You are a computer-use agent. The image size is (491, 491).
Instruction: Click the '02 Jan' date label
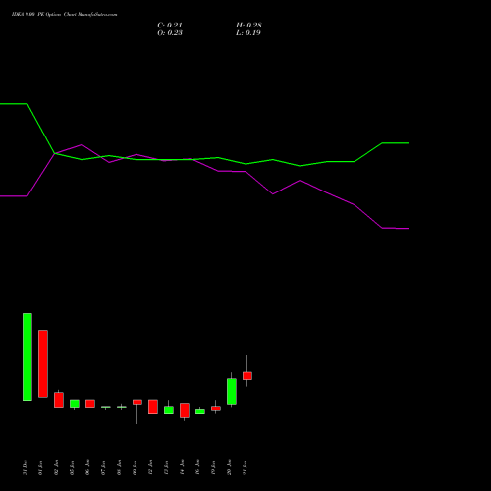[x=57, y=467]
